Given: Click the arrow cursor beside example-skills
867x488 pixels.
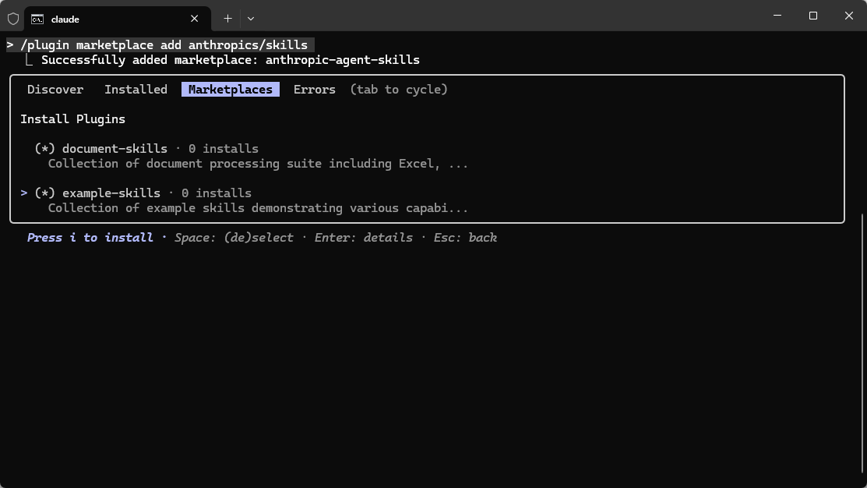Looking at the screenshot, I should click(24, 193).
